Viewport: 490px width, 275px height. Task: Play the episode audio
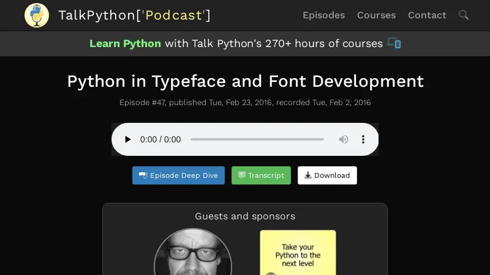pos(127,139)
